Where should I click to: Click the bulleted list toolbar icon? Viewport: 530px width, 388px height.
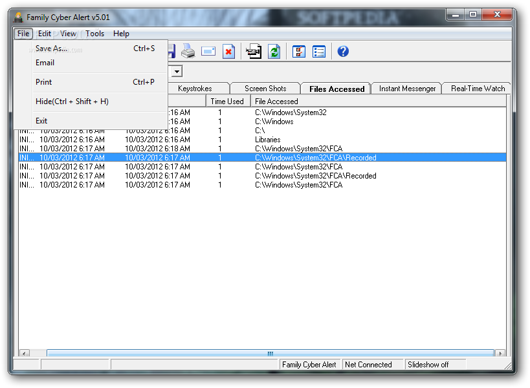pos(319,51)
